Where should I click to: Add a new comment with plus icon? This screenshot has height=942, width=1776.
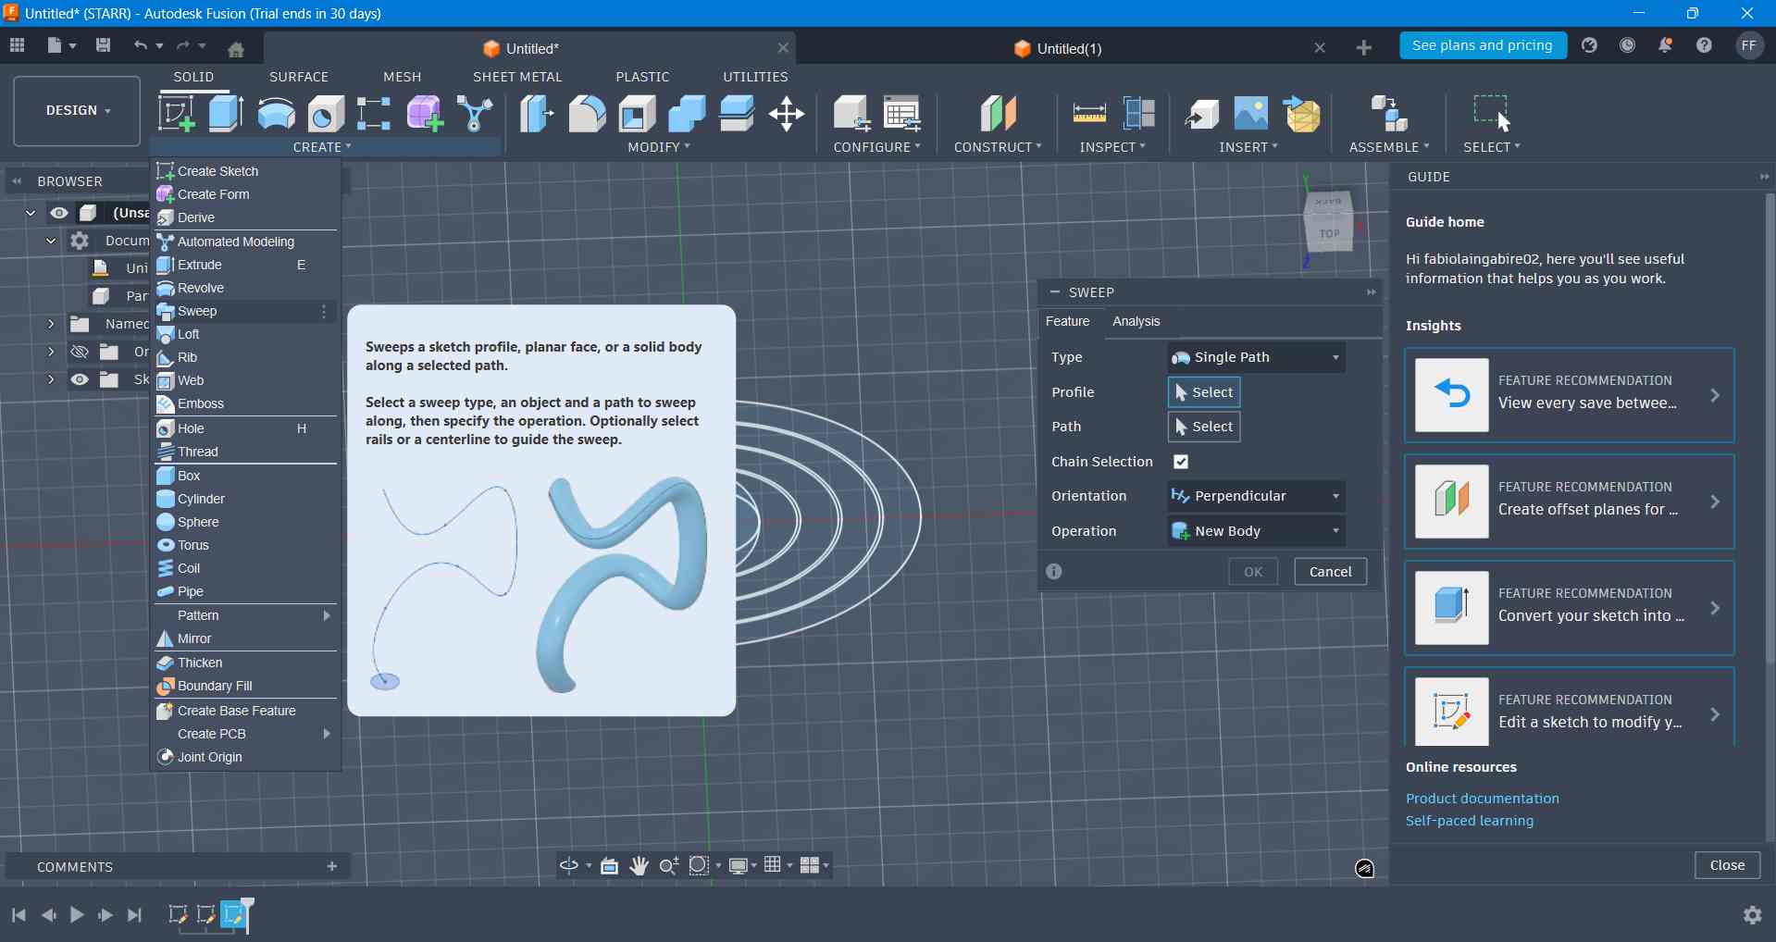click(332, 866)
